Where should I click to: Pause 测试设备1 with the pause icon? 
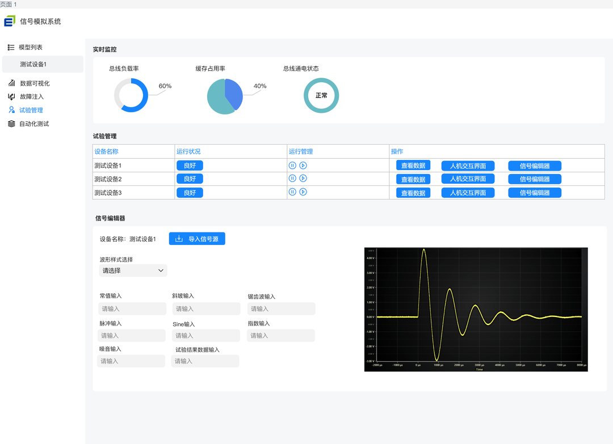tap(292, 165)
